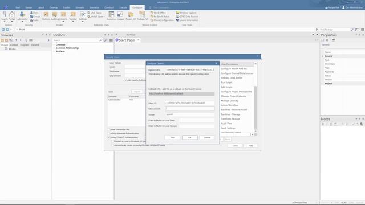Open the dropdown arrow under Administer
Image resolution: width=365 pixels, height=205 pixels.
click(22, 22)
